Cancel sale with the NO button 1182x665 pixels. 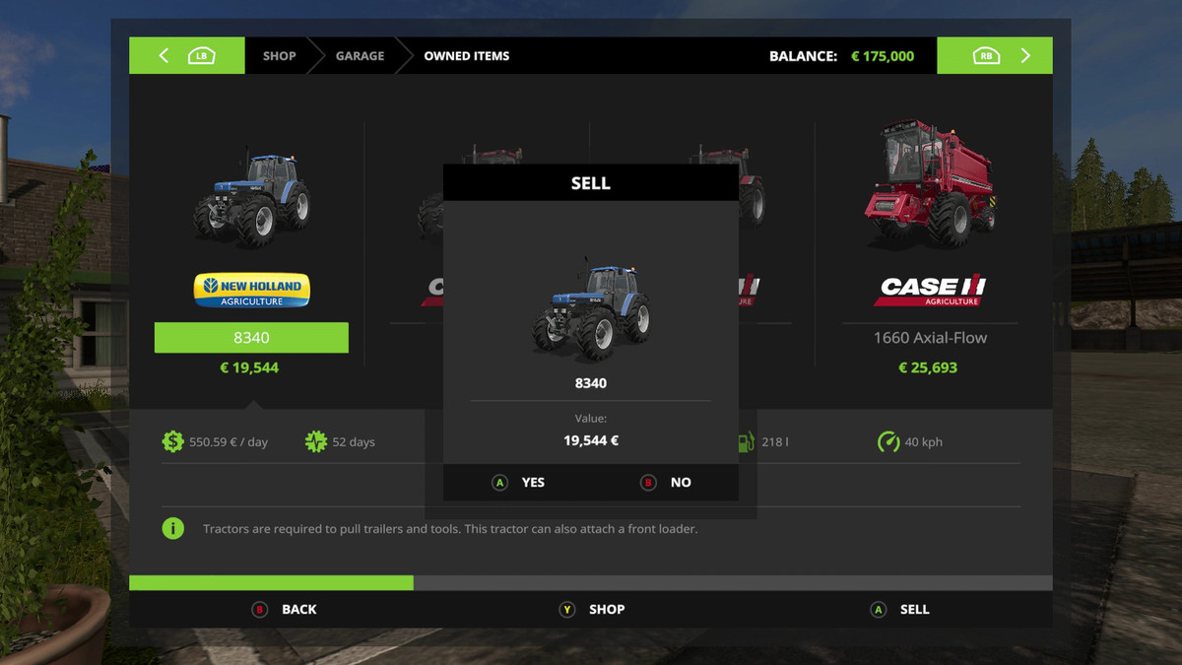(666, 482)
